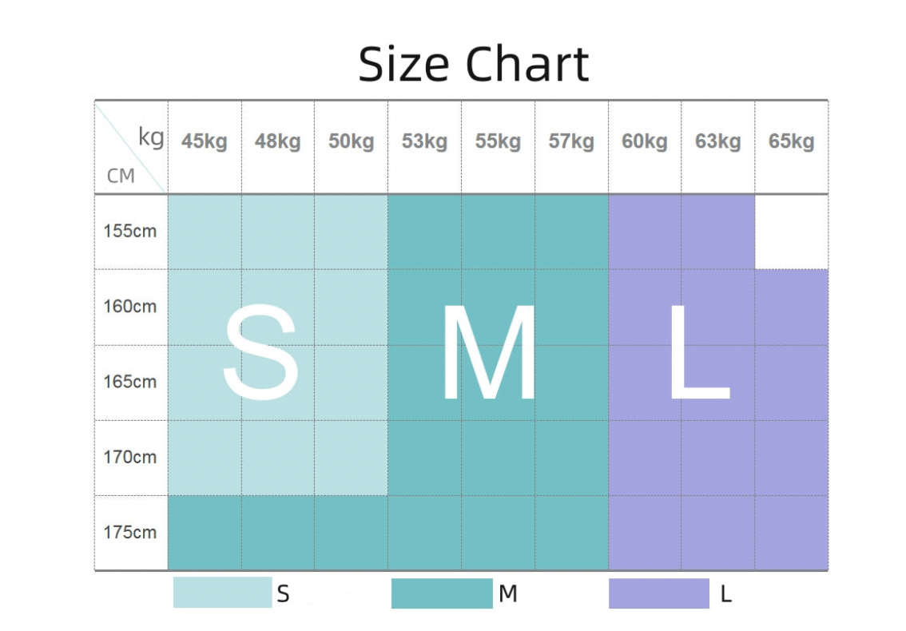The image size is (906, 631).
Task: Click the 55kg column header
Action: (498, 142)
